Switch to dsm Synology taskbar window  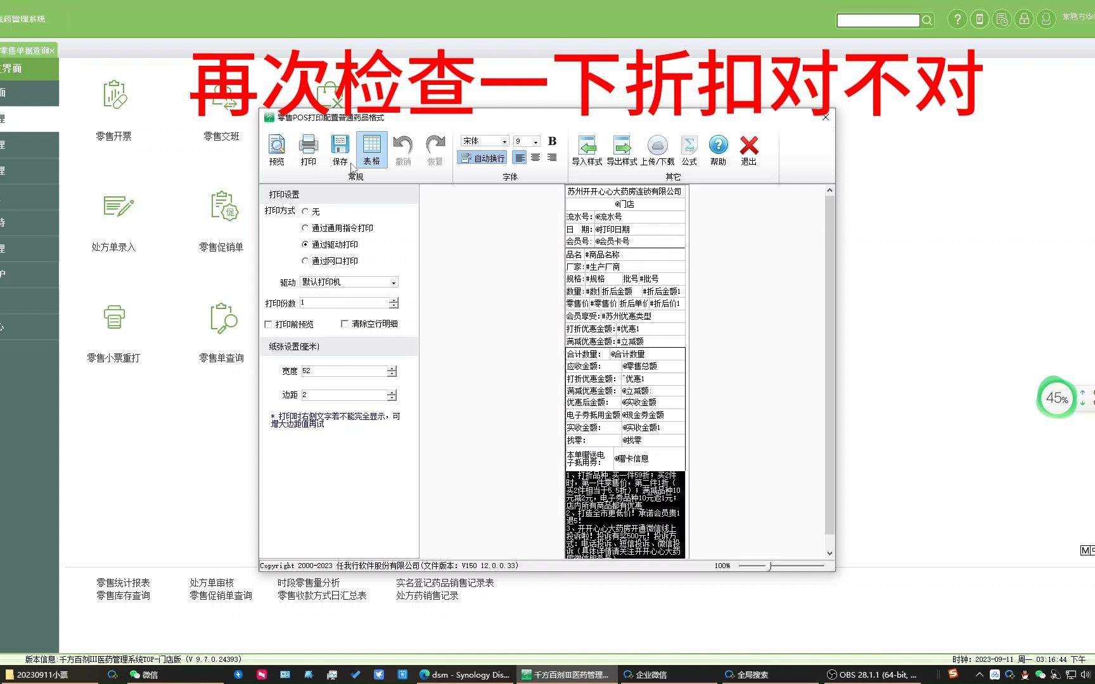coord(465,674)
